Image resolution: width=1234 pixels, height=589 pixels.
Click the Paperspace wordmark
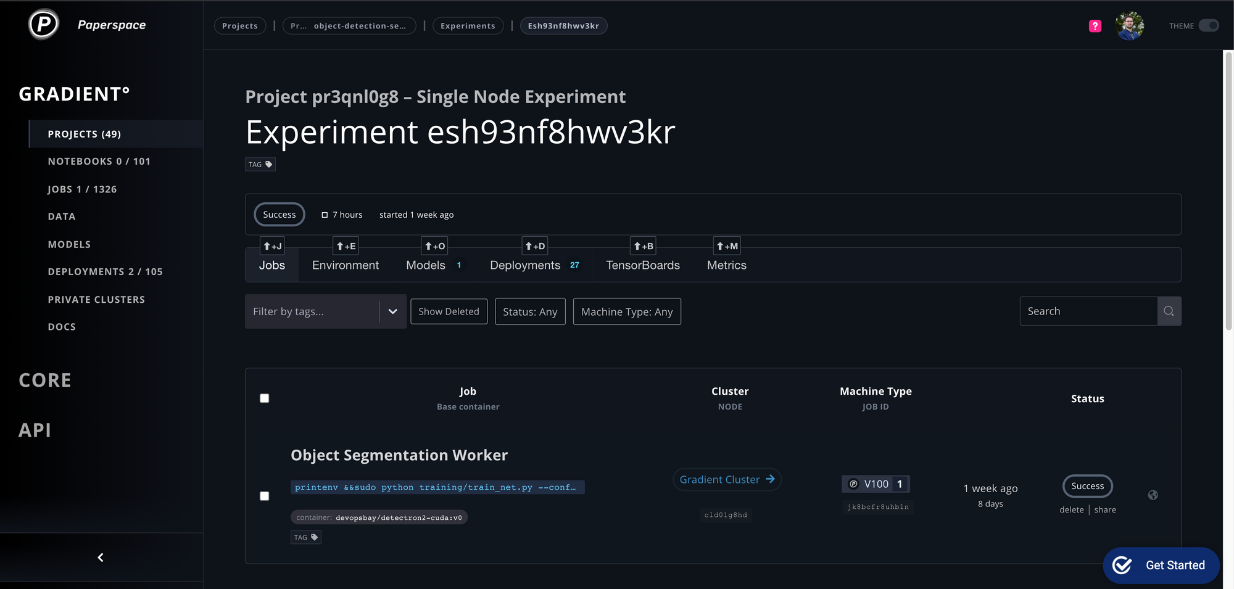coord(112,25)
